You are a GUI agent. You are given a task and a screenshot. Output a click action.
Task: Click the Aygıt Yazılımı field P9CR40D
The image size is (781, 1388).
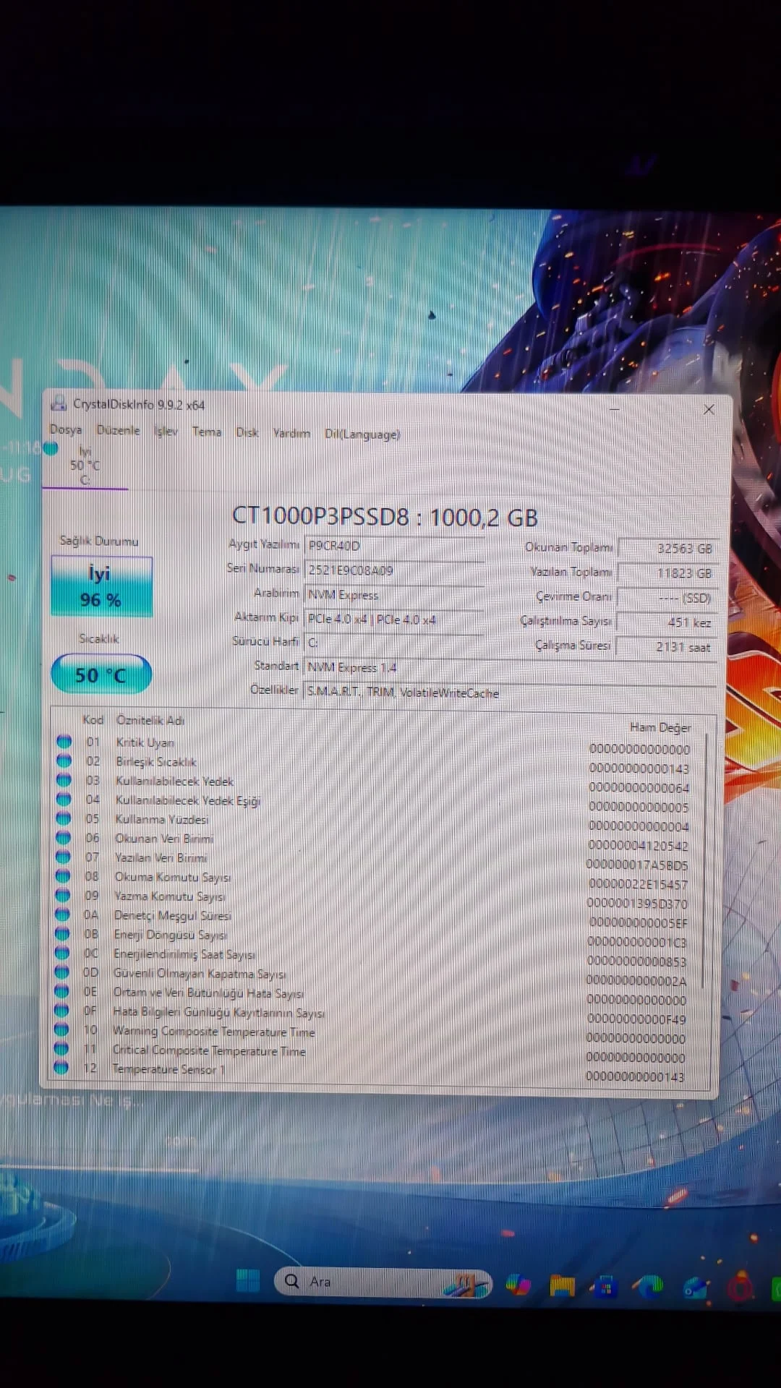(x=394, y=546)
